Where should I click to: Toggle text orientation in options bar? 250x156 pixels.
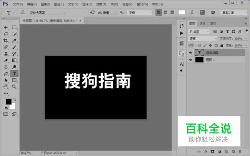[22, 13]
